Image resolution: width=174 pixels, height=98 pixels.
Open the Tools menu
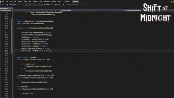click(x=41, y=2)
